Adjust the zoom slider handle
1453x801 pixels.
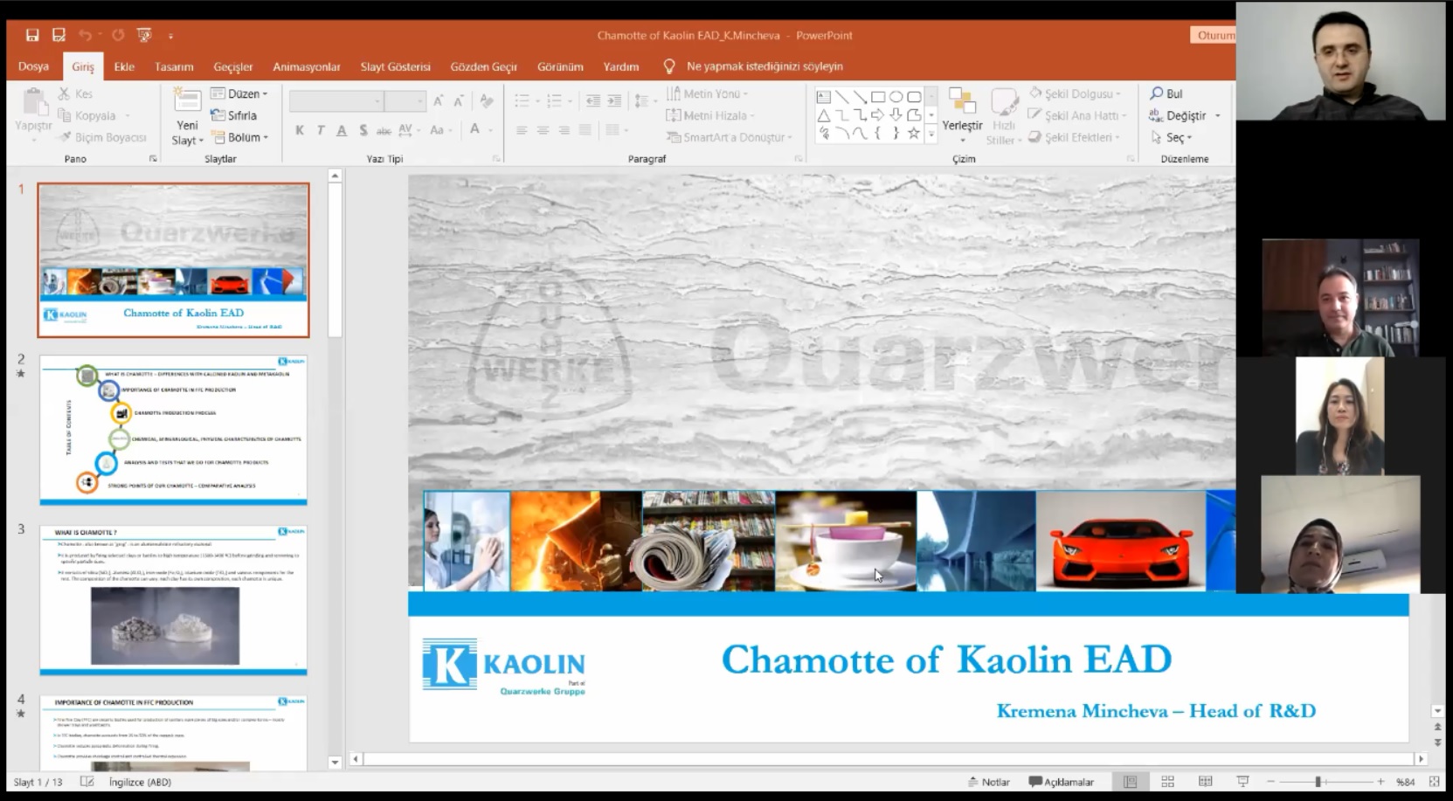coord(1318,782)
